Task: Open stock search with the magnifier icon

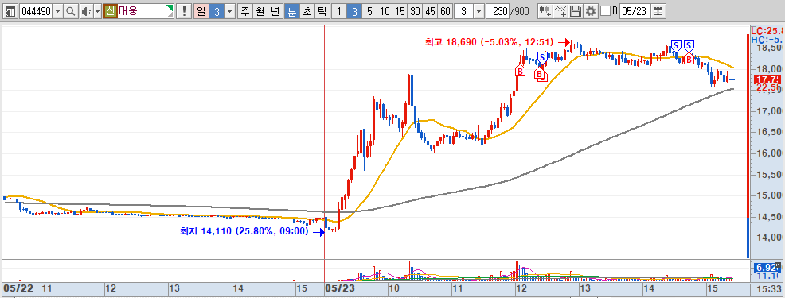Action: click(x=71, y=11)
